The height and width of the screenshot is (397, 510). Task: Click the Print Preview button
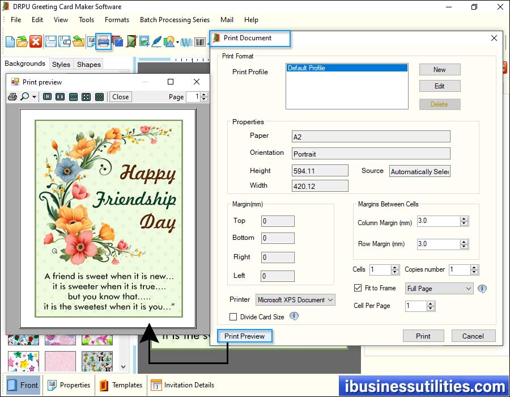pyautogui.click(x=244, y=336)
